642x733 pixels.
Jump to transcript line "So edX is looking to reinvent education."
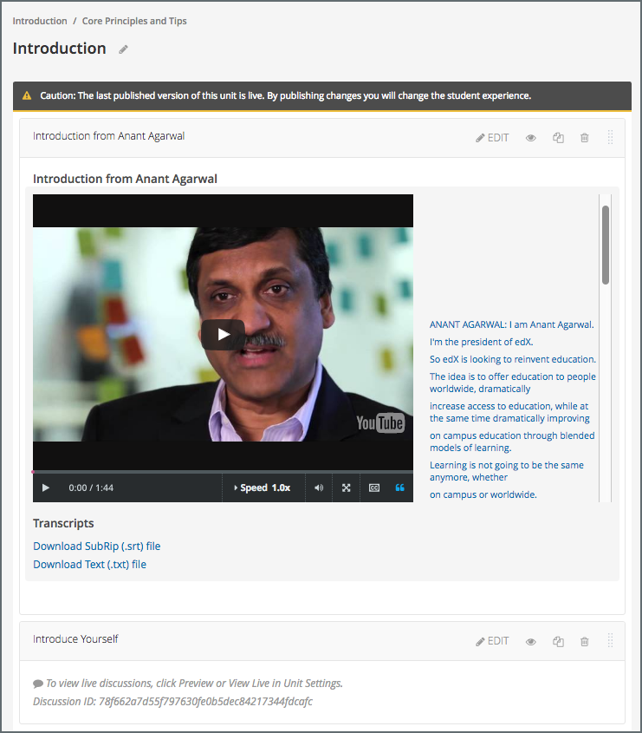click(513, 359)
